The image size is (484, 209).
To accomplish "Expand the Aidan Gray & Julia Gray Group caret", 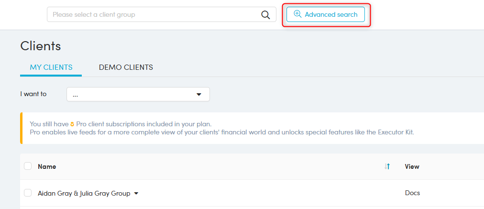I will pyautogui.click(x=136, y=194).
